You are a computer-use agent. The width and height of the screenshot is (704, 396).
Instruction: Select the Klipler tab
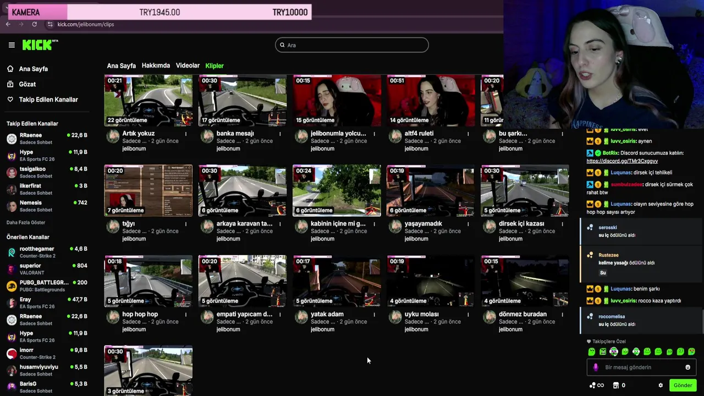(215, 65)
